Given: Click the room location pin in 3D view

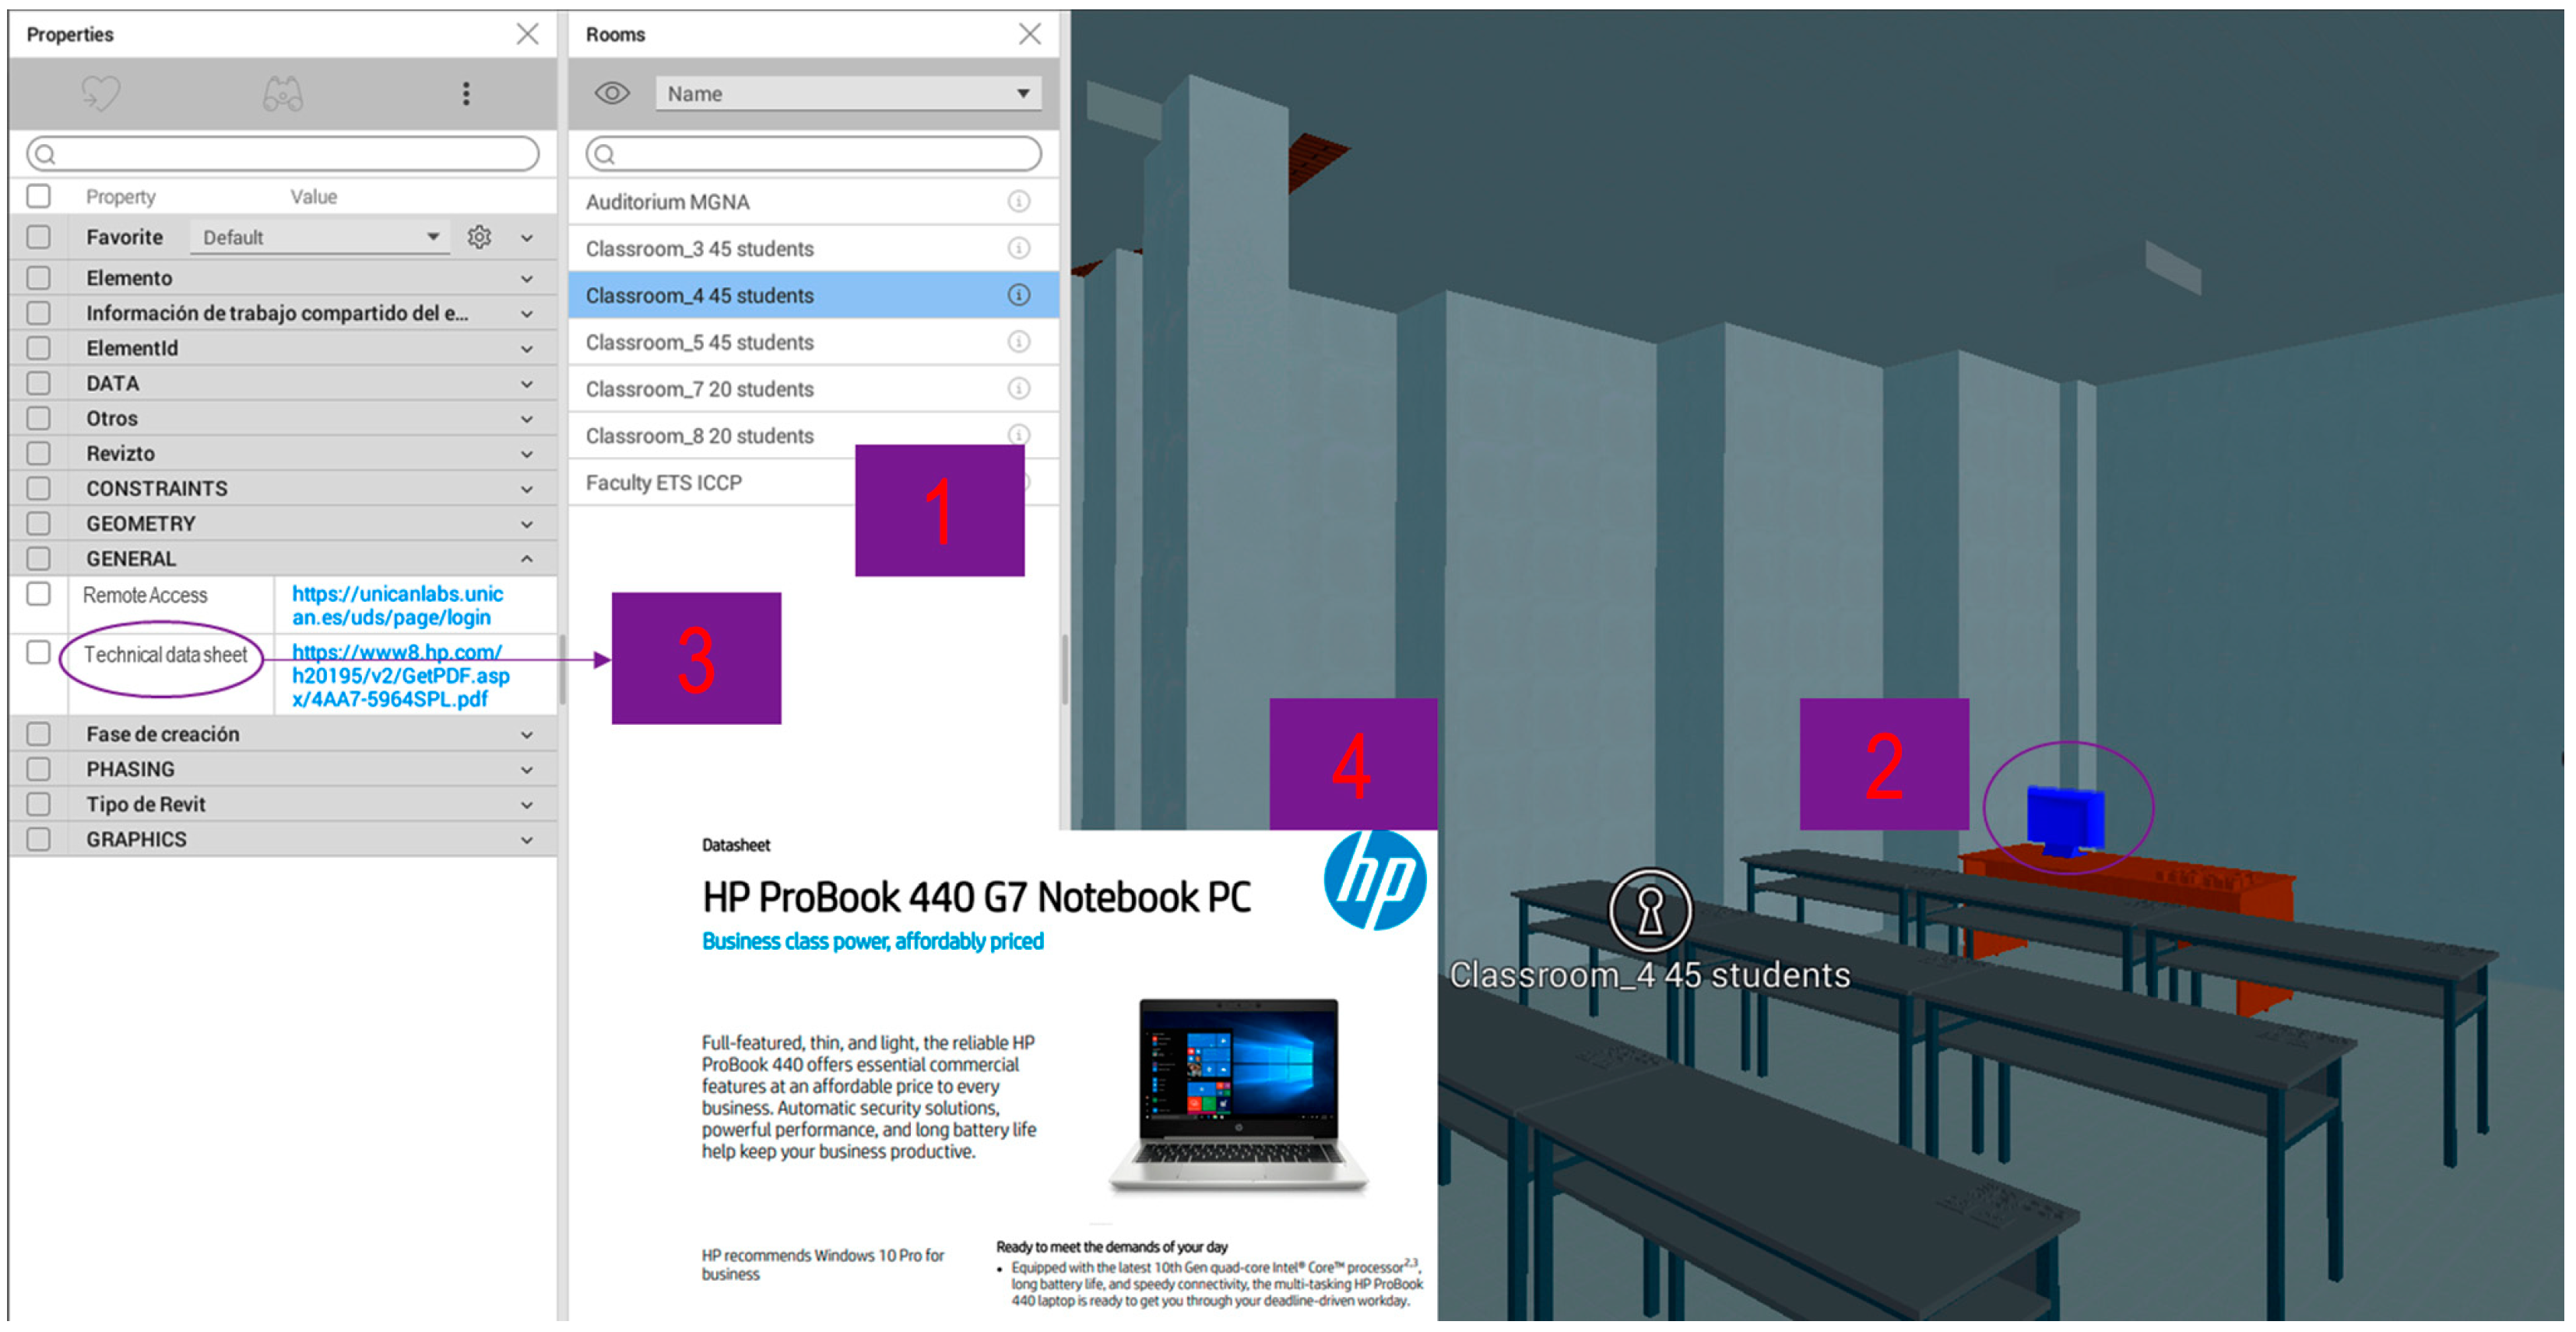Looking at the screenshot, I should click(1650, 911).
